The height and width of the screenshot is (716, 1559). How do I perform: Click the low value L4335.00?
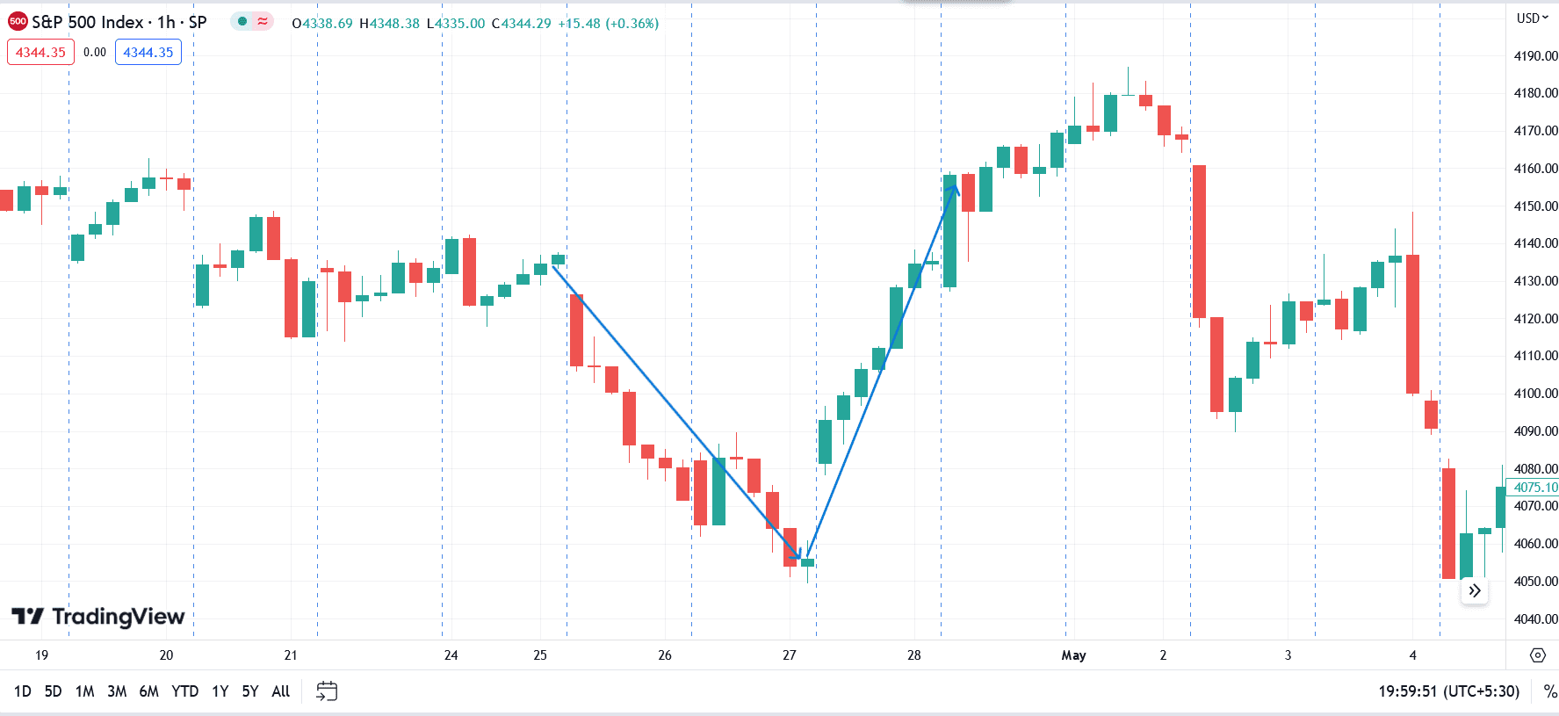[x=456, y=24]
